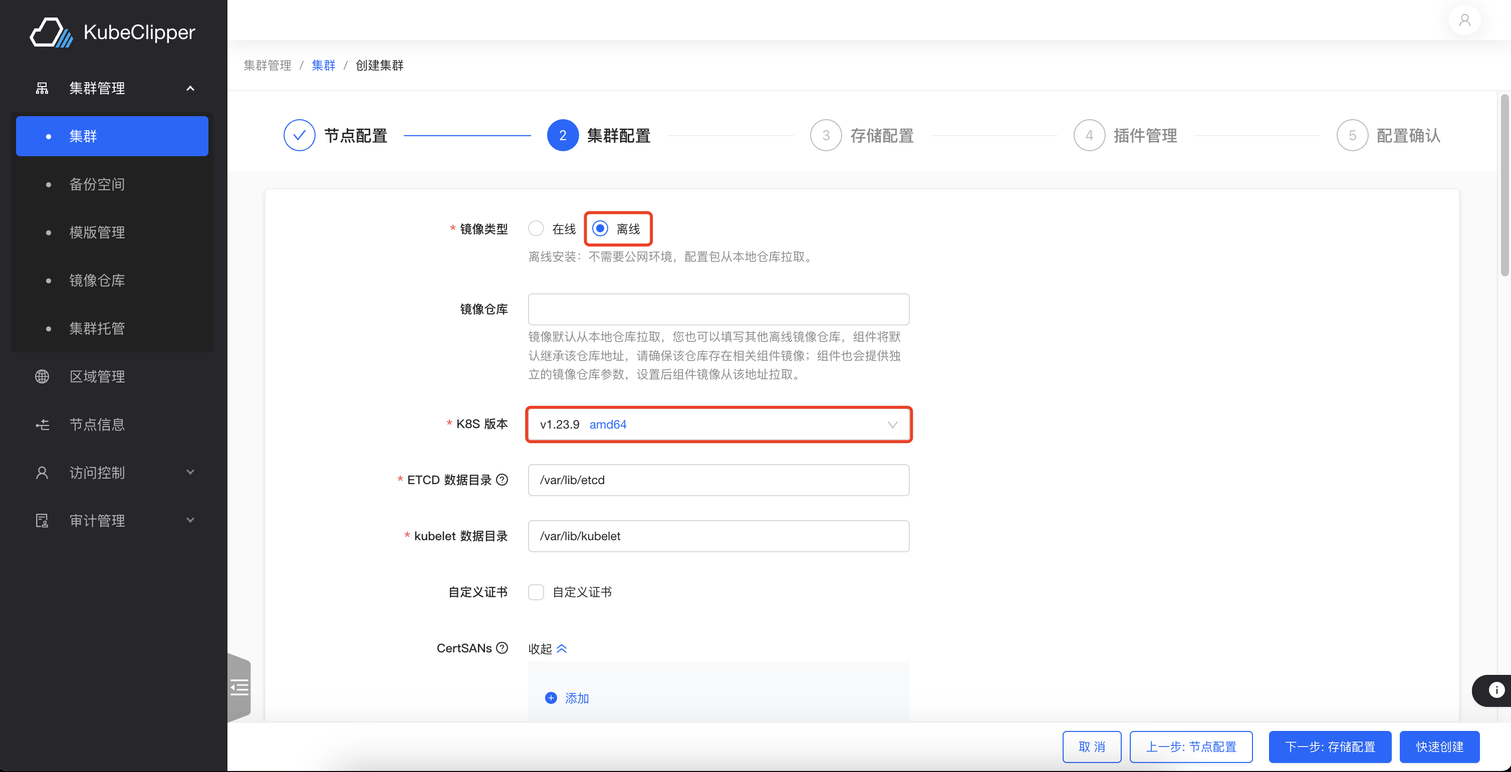The width and height of the screenshot is (1511, 772).
Task: Open the user profile avatar icon
Action: (x=1465, y=20)
